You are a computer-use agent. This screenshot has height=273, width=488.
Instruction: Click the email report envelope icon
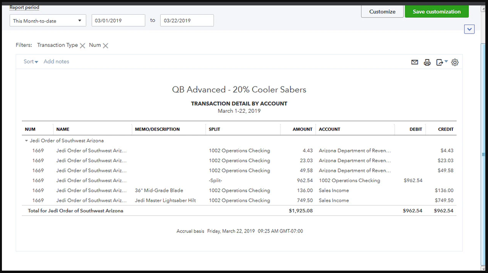click(415, 63)
